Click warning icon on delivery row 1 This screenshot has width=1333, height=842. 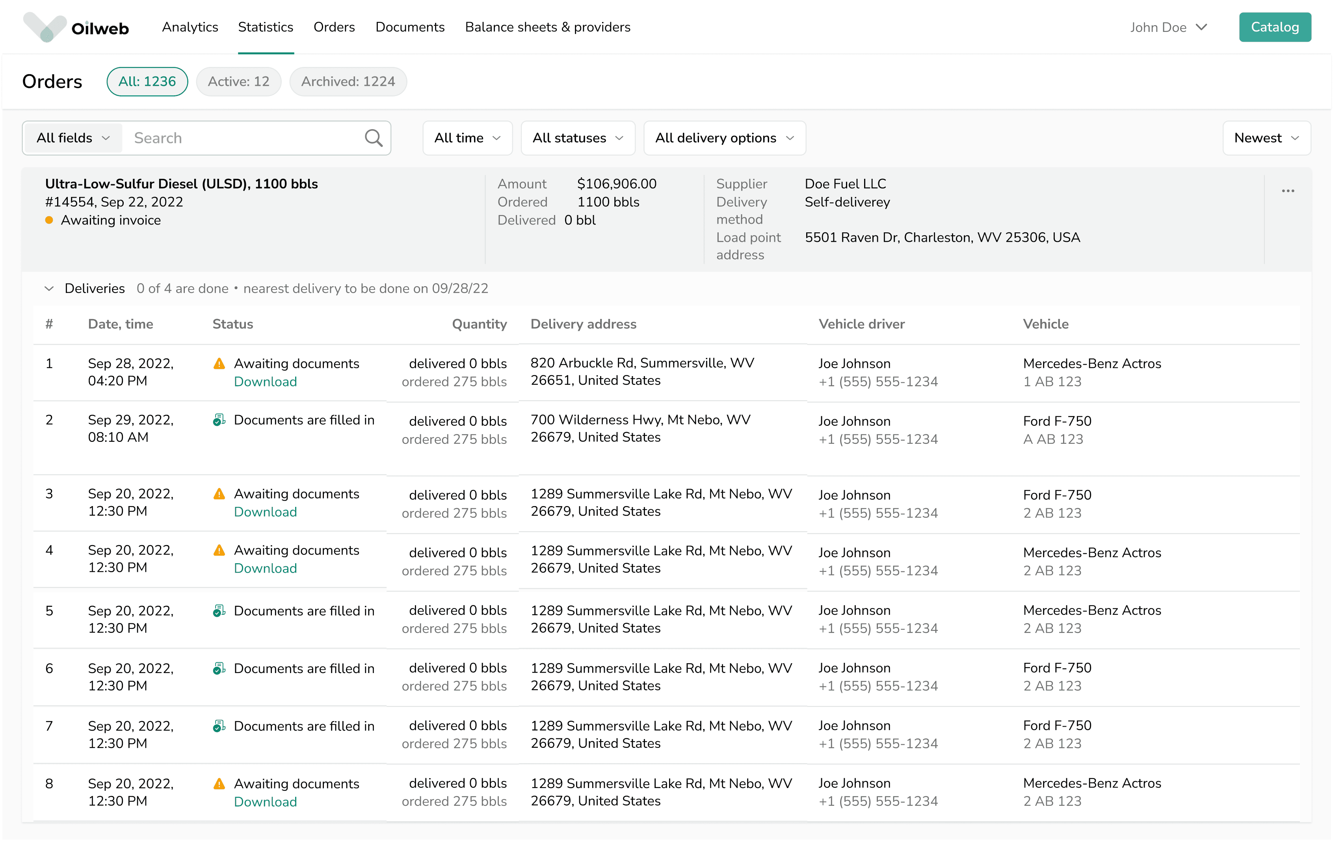pyautogui.click(x=219, y=364)
